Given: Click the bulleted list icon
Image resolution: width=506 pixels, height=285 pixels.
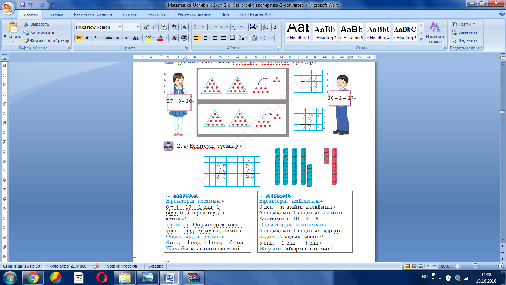Looking at the screenshot, I should (x=197, y=27).
